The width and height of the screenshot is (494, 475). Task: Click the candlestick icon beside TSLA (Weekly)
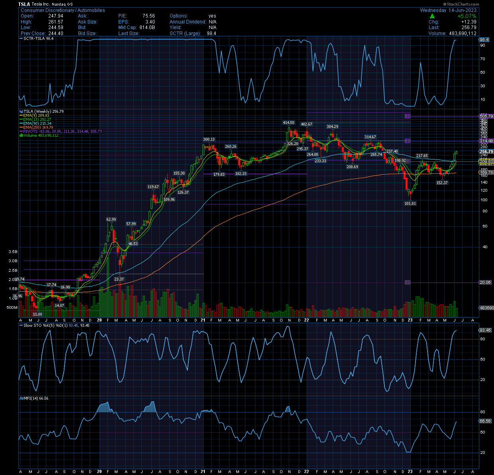click(22, 112)
